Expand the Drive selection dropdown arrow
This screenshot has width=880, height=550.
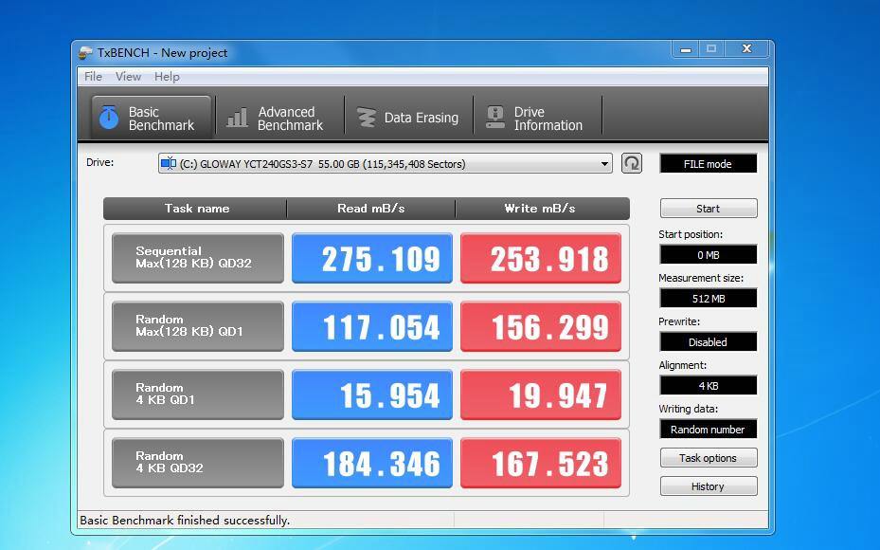pos(604,164)
